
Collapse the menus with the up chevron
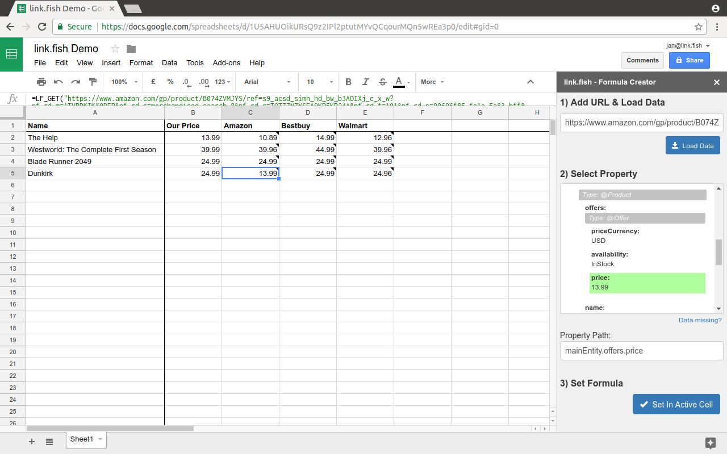[x=530, y=82]
